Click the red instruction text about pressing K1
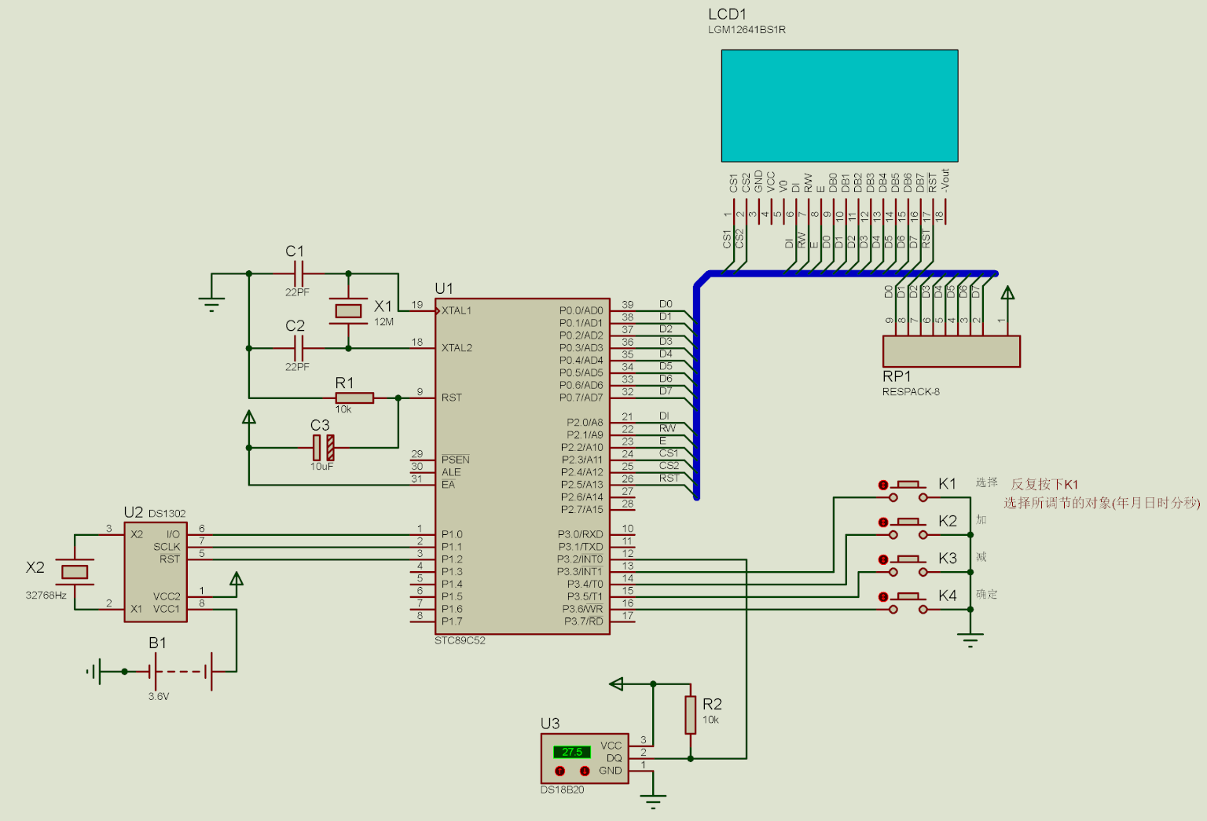This screenshot has height=821, width=1207. point(1102,493)
